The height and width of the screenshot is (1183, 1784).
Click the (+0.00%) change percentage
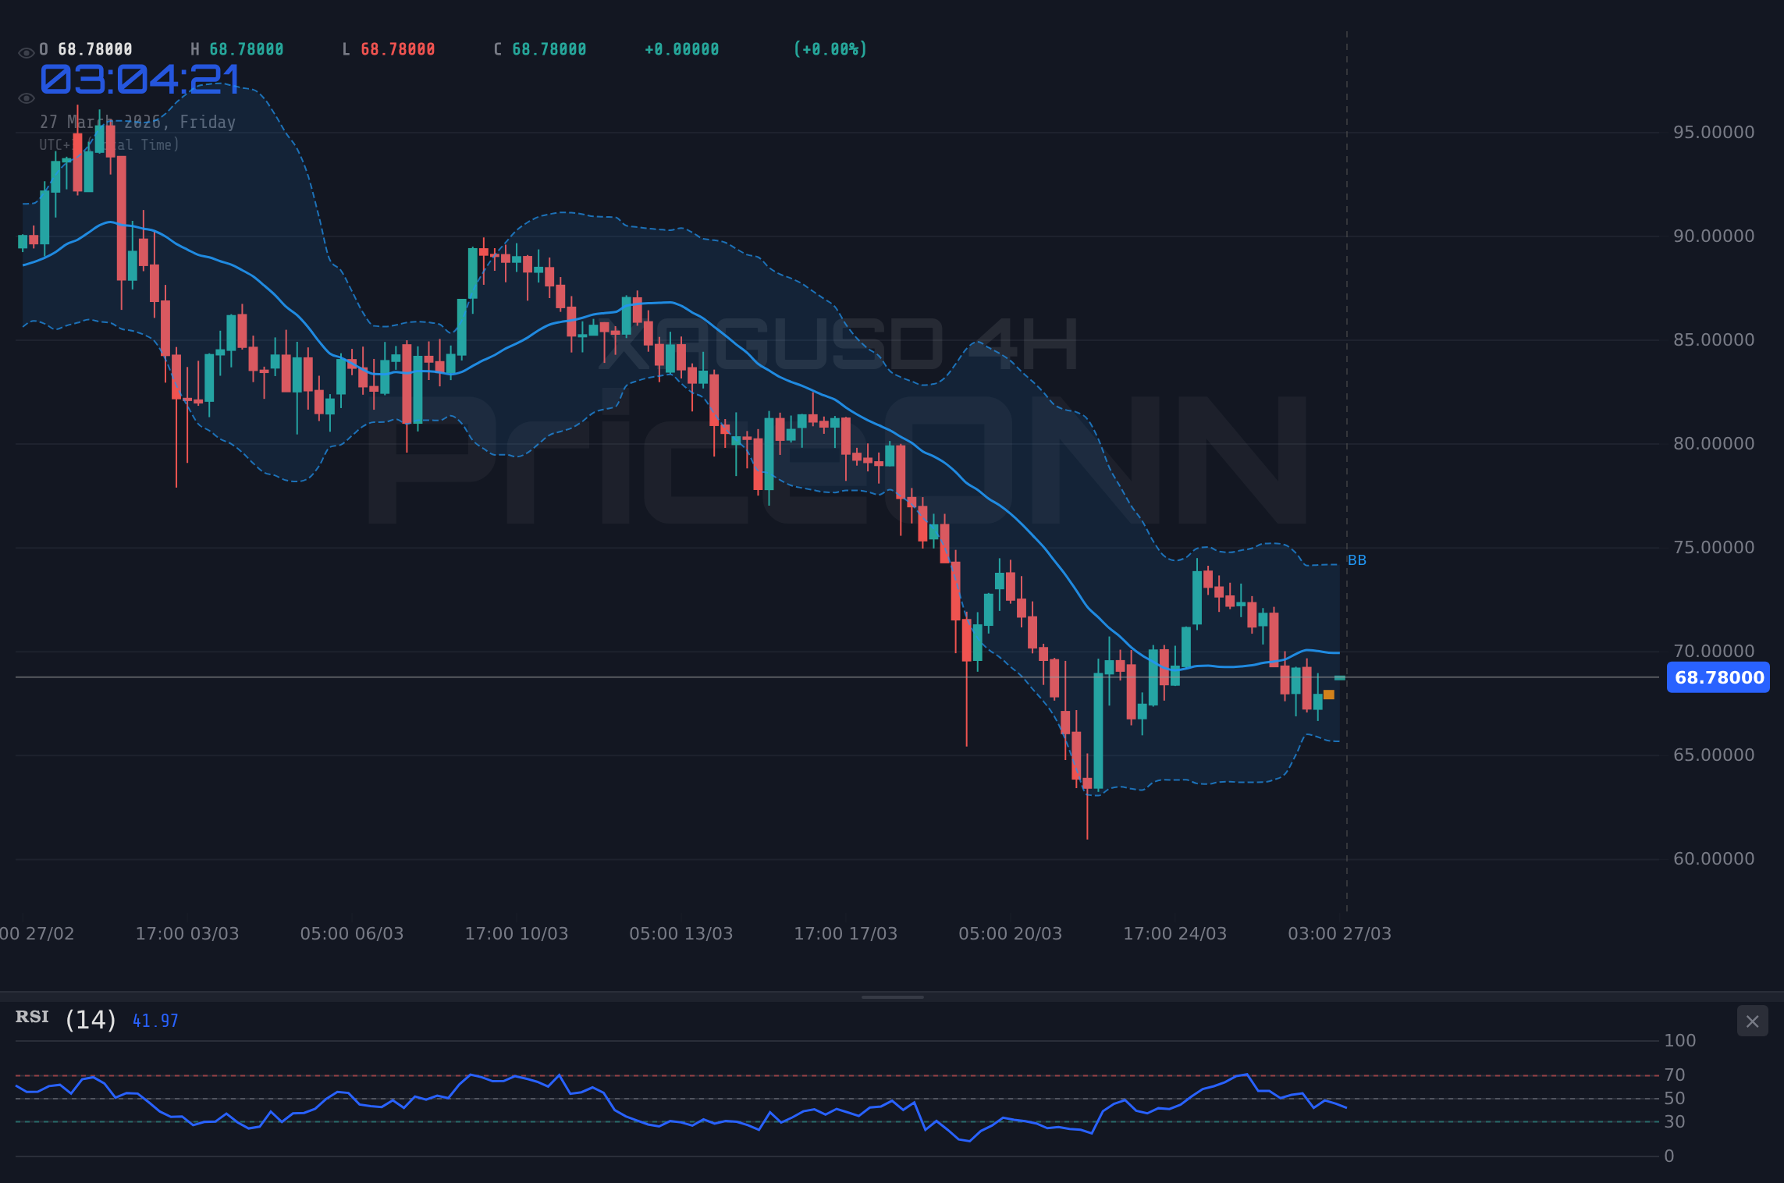click(x=830, y=48)
